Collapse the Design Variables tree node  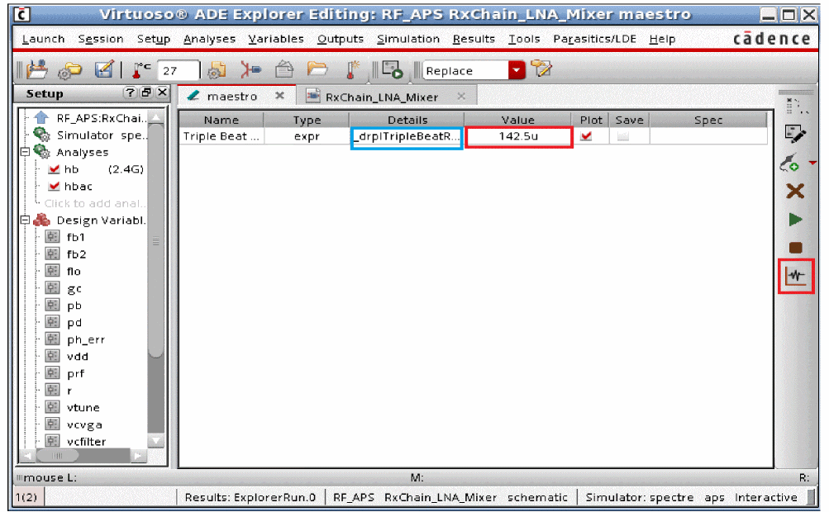[x=25, y=220]
